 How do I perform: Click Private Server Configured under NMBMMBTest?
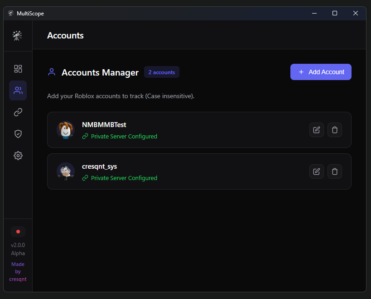click(x=120, y=136)
